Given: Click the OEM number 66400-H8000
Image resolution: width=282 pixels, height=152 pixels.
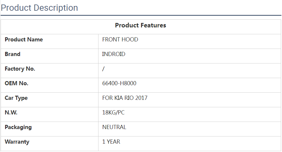Looking at the screenshot, I should pos(119,83).
